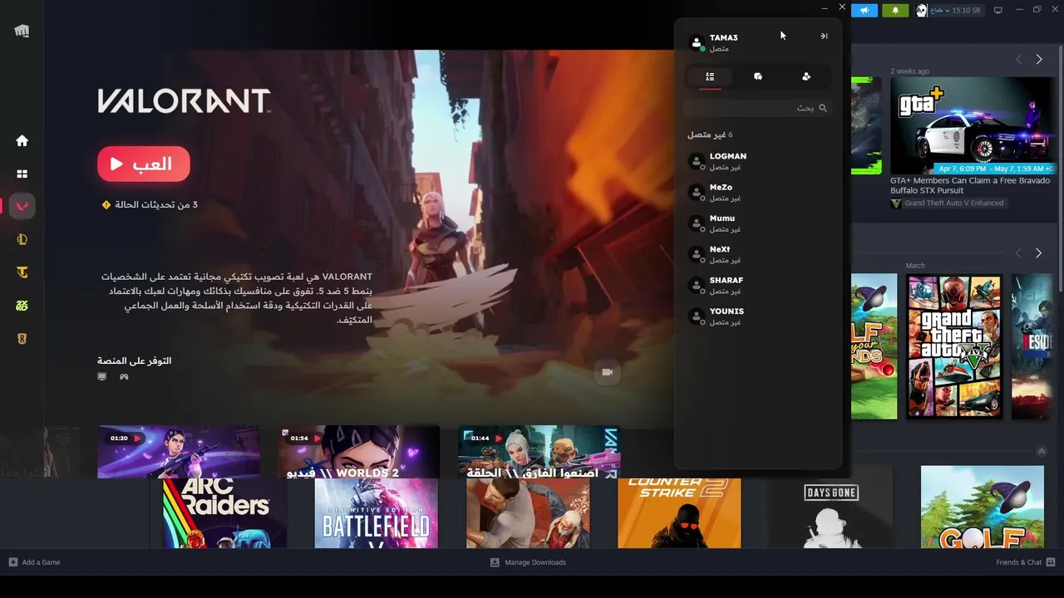This screenshot has width=1064, height=598.
Task: Select friend LOGMAN in the list
Action: click(757, 161)
